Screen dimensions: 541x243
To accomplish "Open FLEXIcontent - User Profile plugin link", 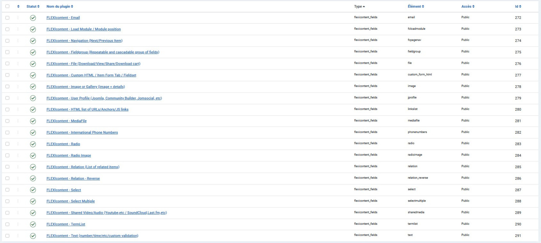I will pyautogui.click(x=104, y=98).
